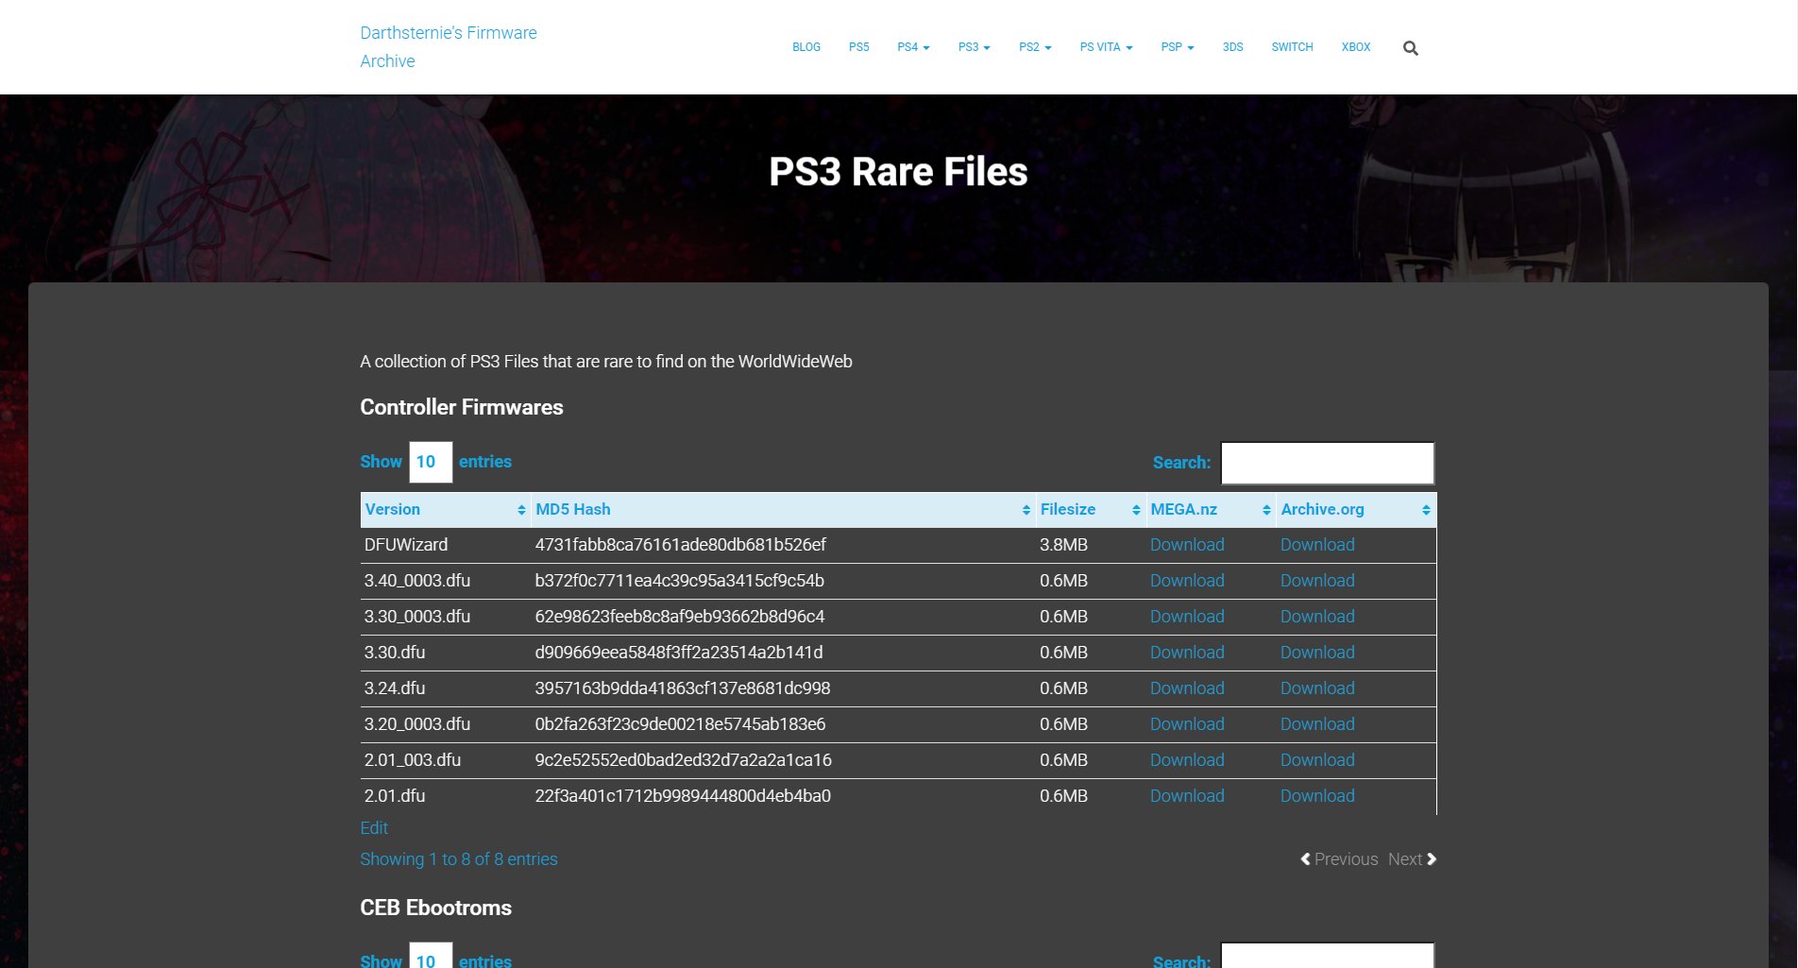This screenshot has width=1798, height=968.
Task: Select hash b372f0c7711ea4c39c95a3415cf9c54b
Action: [679, 581]
